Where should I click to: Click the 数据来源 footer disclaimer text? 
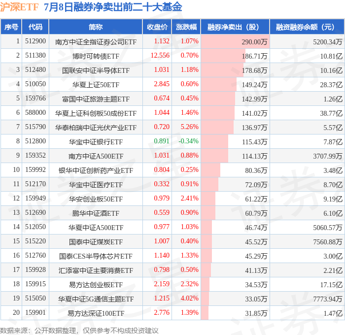[x=79, y=331]
